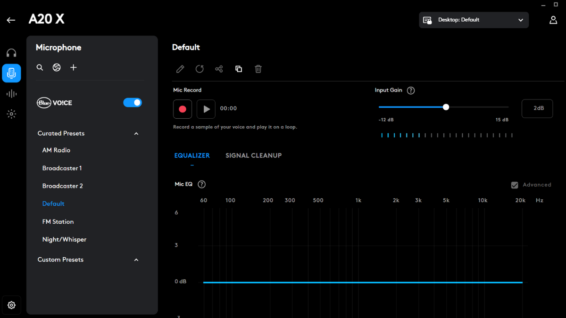Open the headphones audio section in sidebar
Screen dimensions: 566x318
pyautogui.click(x=11, y=53)
